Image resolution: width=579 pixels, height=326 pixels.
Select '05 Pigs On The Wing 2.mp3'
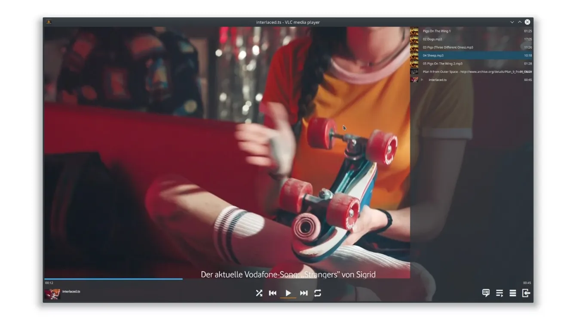[471, 64]
